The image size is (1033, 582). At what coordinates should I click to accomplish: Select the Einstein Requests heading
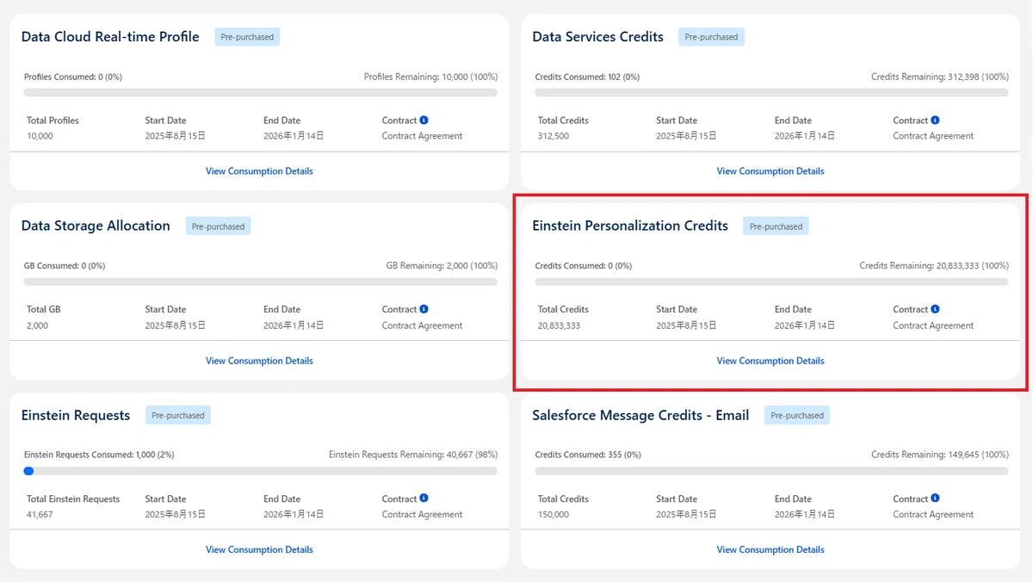[x=76, y=415]
